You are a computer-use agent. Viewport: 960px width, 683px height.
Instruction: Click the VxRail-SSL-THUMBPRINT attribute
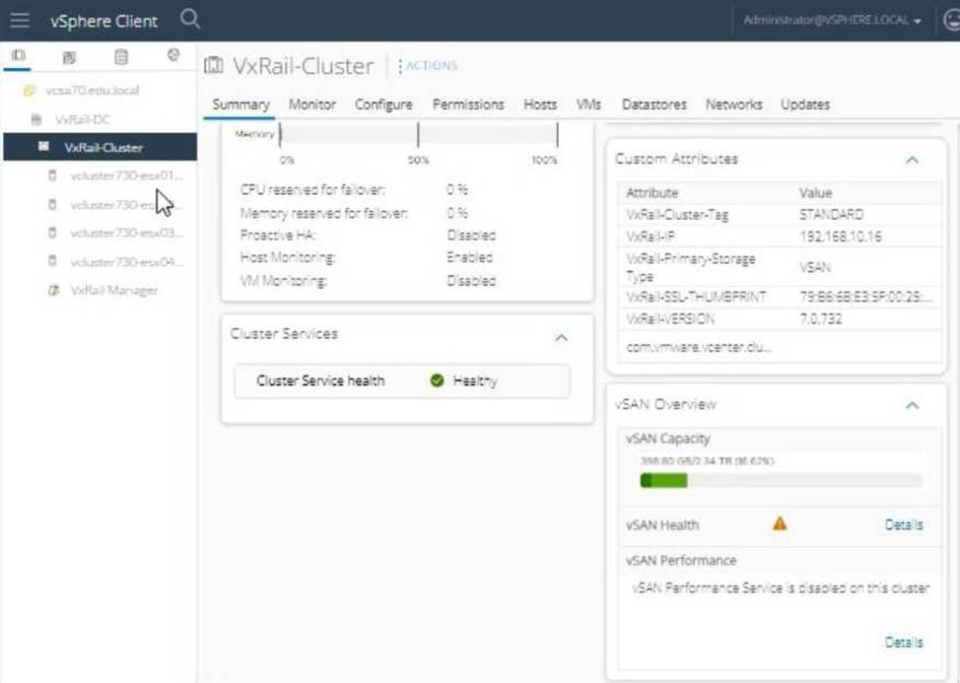(696, 297)
